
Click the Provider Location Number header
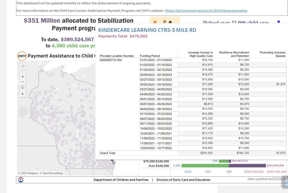pos(117,56)
